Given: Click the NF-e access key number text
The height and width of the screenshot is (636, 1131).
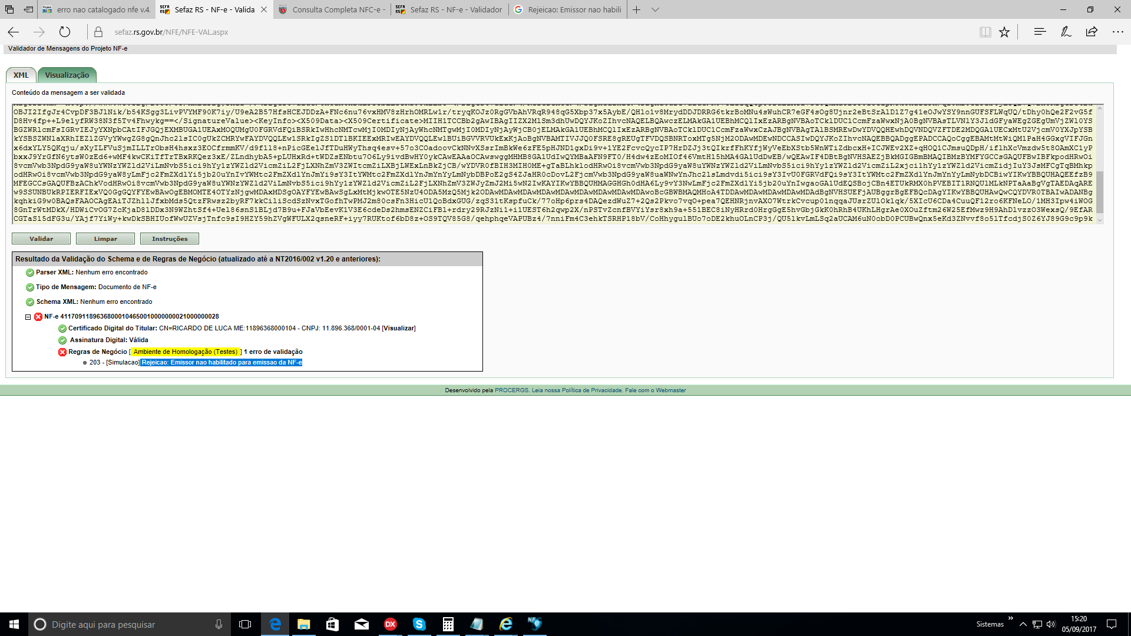Looking at the screenshot, I should (140, 316).
